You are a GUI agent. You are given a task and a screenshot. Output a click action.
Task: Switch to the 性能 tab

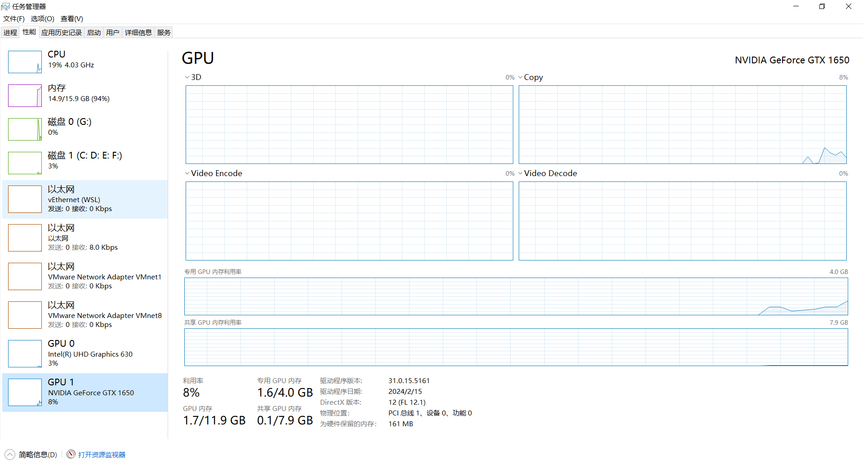[x=29, y=32]
